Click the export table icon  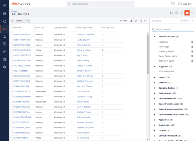coord(136,21)
